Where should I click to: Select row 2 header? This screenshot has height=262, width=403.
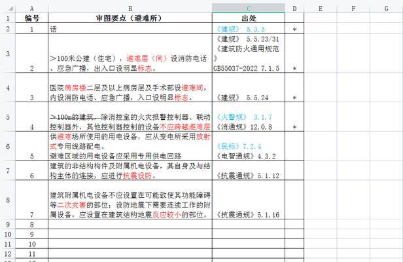click(x=8, y=29)
